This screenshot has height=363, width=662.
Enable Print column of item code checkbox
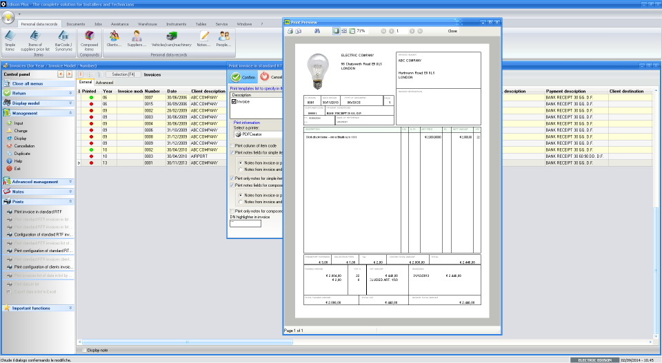click(x=232, y=146)
